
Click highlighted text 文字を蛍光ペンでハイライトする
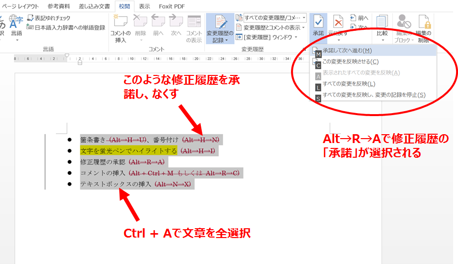tap(128, 151)
